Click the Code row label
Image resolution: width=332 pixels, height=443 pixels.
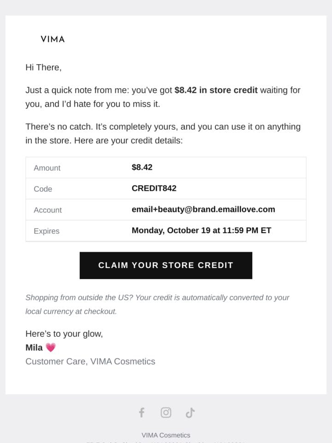(x=43, y=189)
